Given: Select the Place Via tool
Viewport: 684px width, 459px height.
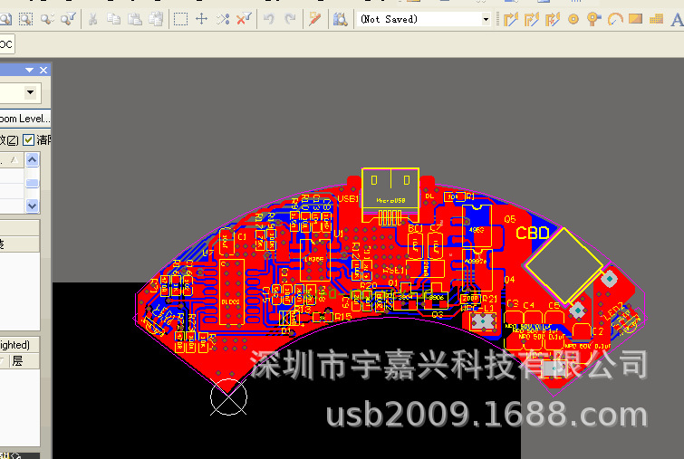Looking at the screenshot, I should tap(593, 19).
